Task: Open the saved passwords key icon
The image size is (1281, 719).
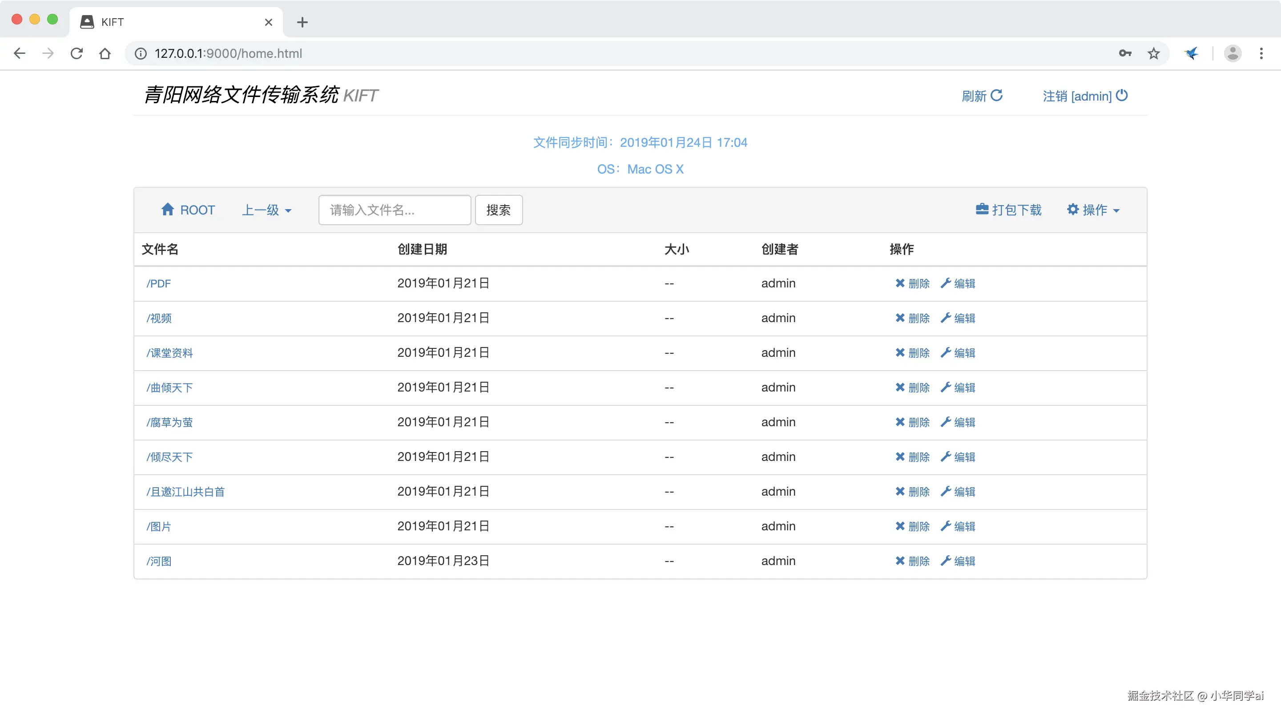Action: 1125,53
